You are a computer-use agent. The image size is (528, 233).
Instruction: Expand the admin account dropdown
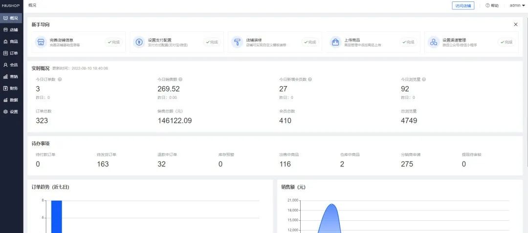(x=517, y=5)
